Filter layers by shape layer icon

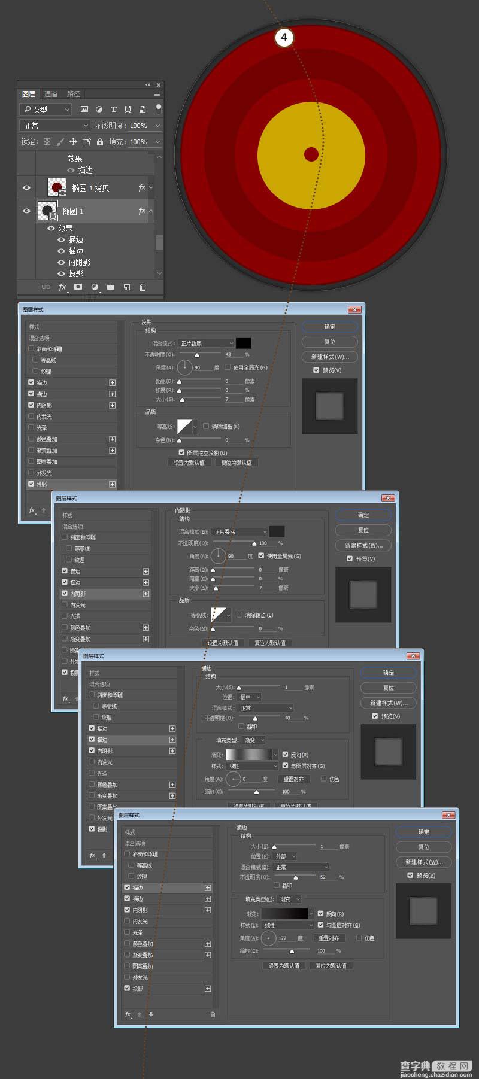(x=128, y=110)
